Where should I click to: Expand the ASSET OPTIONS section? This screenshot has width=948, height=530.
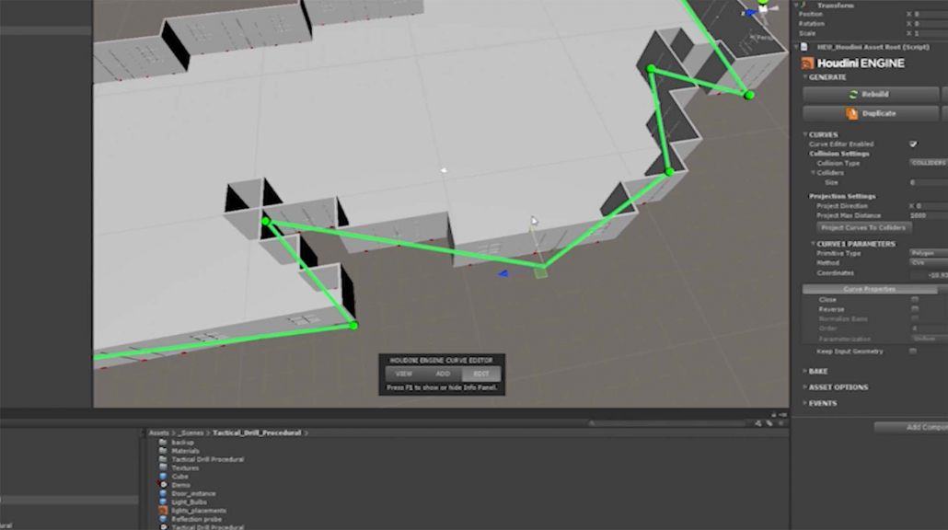838,387
